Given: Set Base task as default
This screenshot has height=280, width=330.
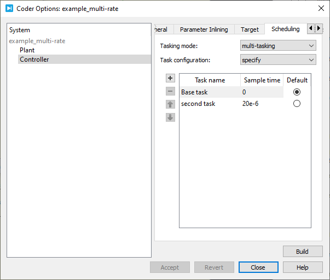Looking at the screenshot, I should click(297, 92).
